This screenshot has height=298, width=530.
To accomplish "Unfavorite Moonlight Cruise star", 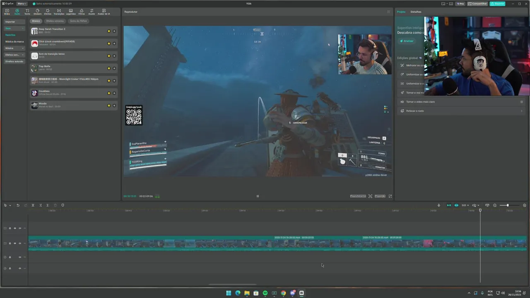I will [x=109, y=81].
